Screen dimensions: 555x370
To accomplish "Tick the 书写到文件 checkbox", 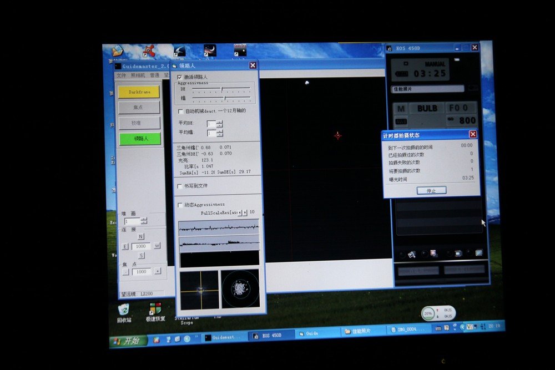I will [180, 186].
